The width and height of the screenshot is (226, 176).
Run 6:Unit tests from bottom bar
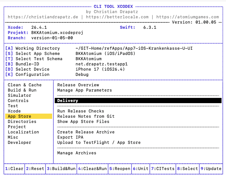[141, 169]
